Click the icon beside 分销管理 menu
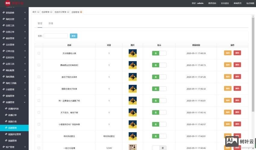Viewport: 256px width, 150px height. click(4, 89)
